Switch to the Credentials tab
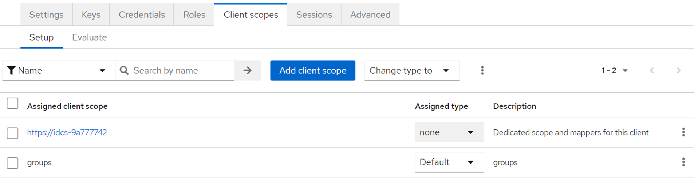The width and height of the screenshot is (694, 186). click(x=142, y=15)
